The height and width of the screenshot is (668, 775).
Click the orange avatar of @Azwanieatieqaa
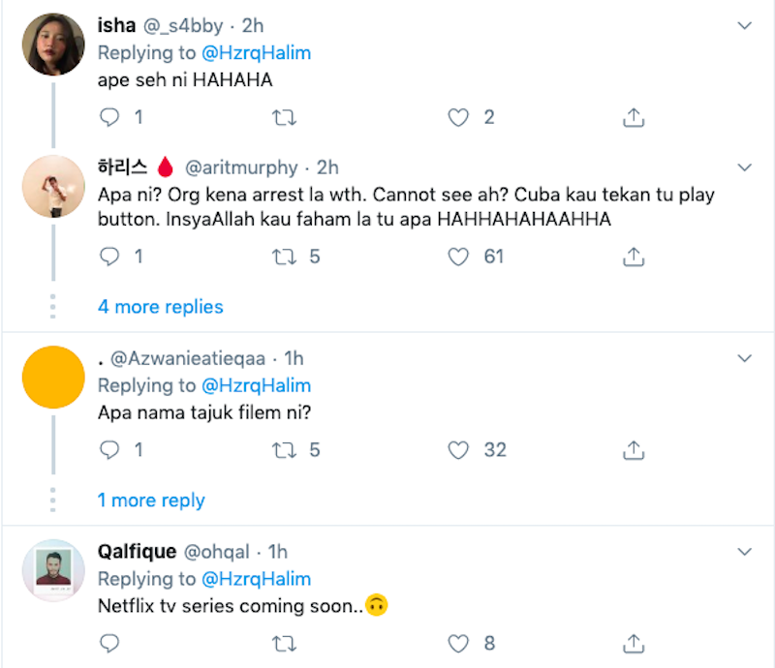53,377
